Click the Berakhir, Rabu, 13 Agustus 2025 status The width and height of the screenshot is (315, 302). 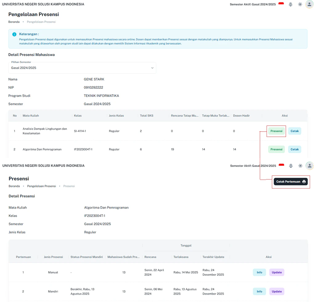[82, 292]
